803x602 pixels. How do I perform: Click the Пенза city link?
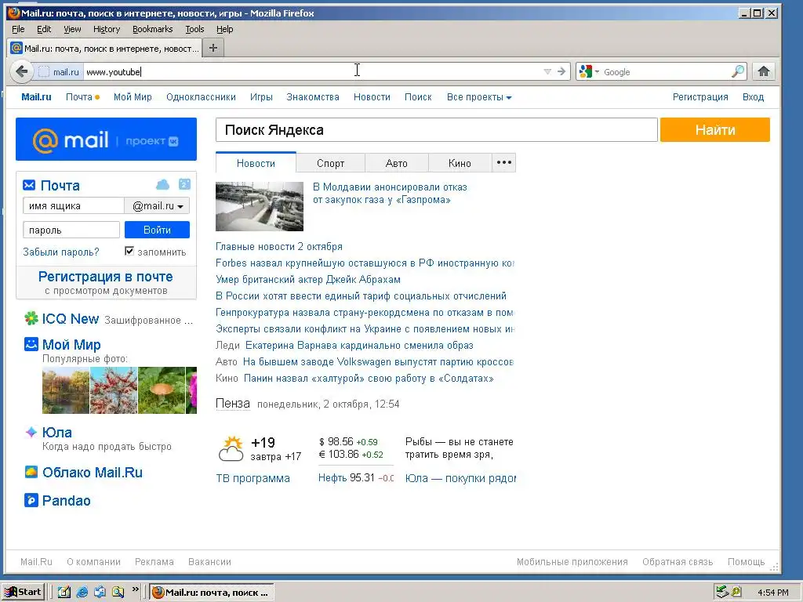(232, 404)
